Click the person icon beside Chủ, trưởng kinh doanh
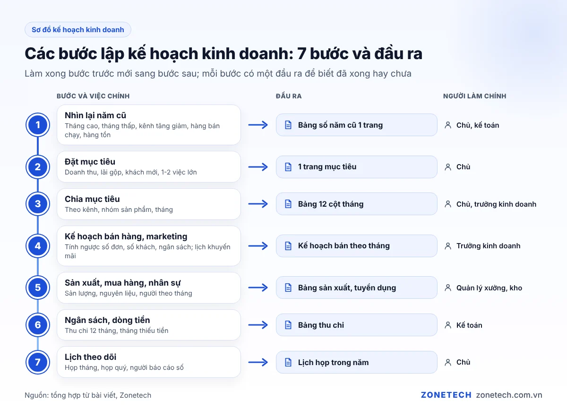The height and width of the screenshot is (419, 567). 447,204
